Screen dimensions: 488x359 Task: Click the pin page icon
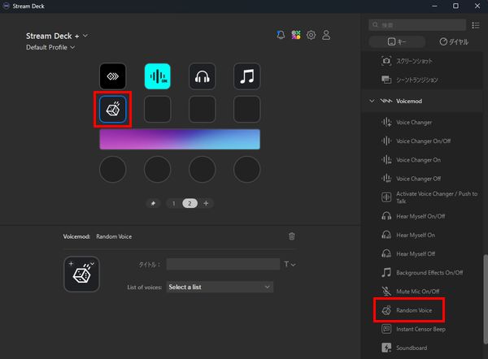(153, 203)
